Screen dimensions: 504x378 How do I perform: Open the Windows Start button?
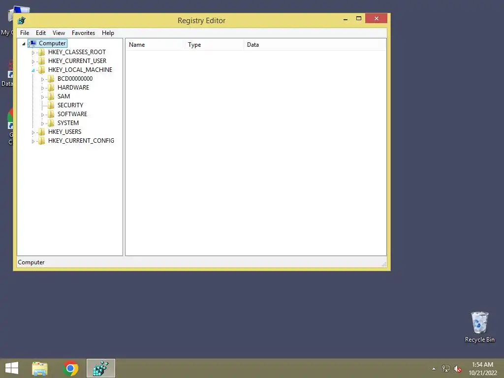point(12,368)
